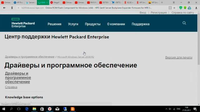Show hidden tray icons chevron
Image resolution: width=200 pixels, height=112 pixels.
(x=166, y=109)
